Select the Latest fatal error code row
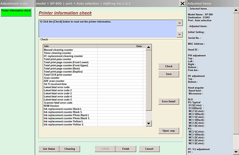The image size is (239, 155). coord(94,87)
